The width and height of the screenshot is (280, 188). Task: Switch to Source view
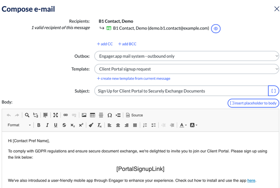pos(134,115)
